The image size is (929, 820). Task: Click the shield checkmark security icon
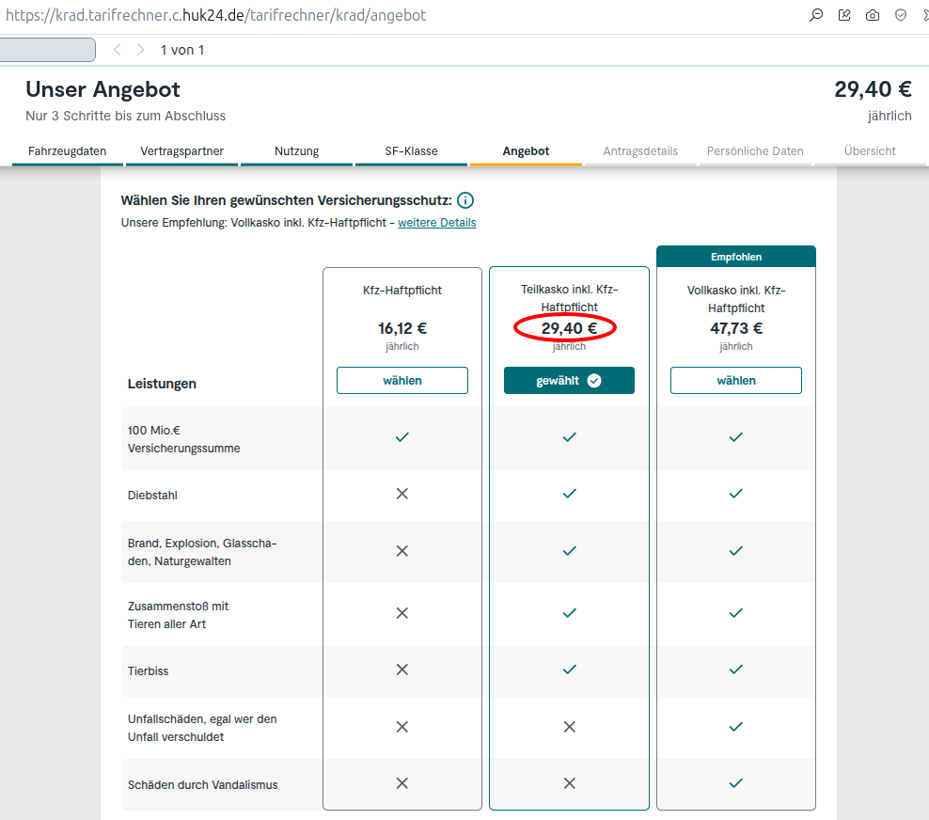tap(901, 15)
